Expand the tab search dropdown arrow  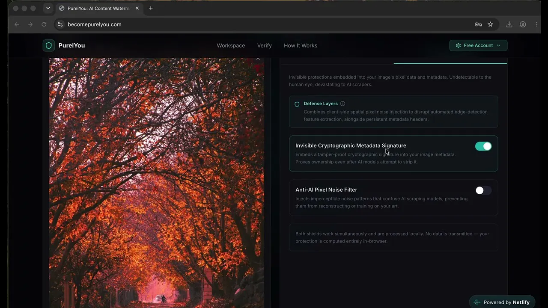pos(48,8)
